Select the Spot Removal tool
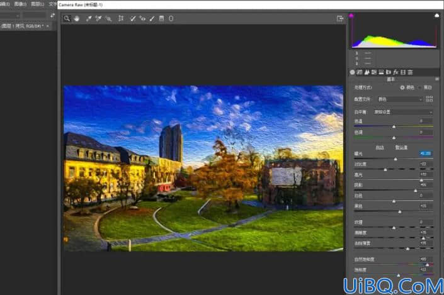Screen dimensions: 444x295 click(x=132, y=18)
